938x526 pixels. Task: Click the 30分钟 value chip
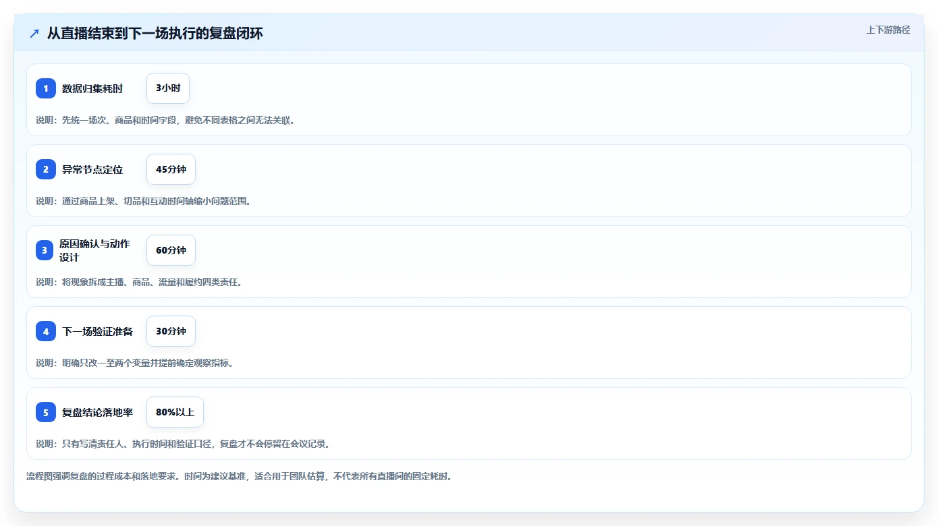(171, 331)
